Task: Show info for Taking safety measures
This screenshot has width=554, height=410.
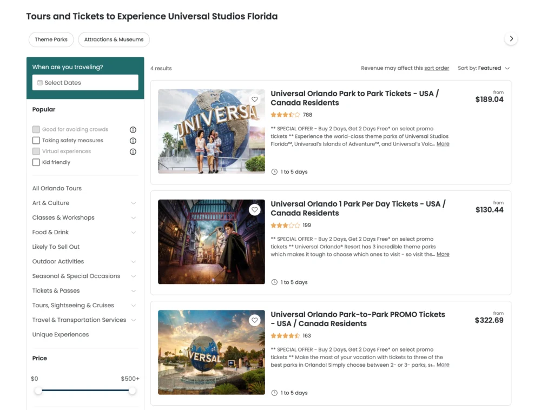Action: (133, 141)
